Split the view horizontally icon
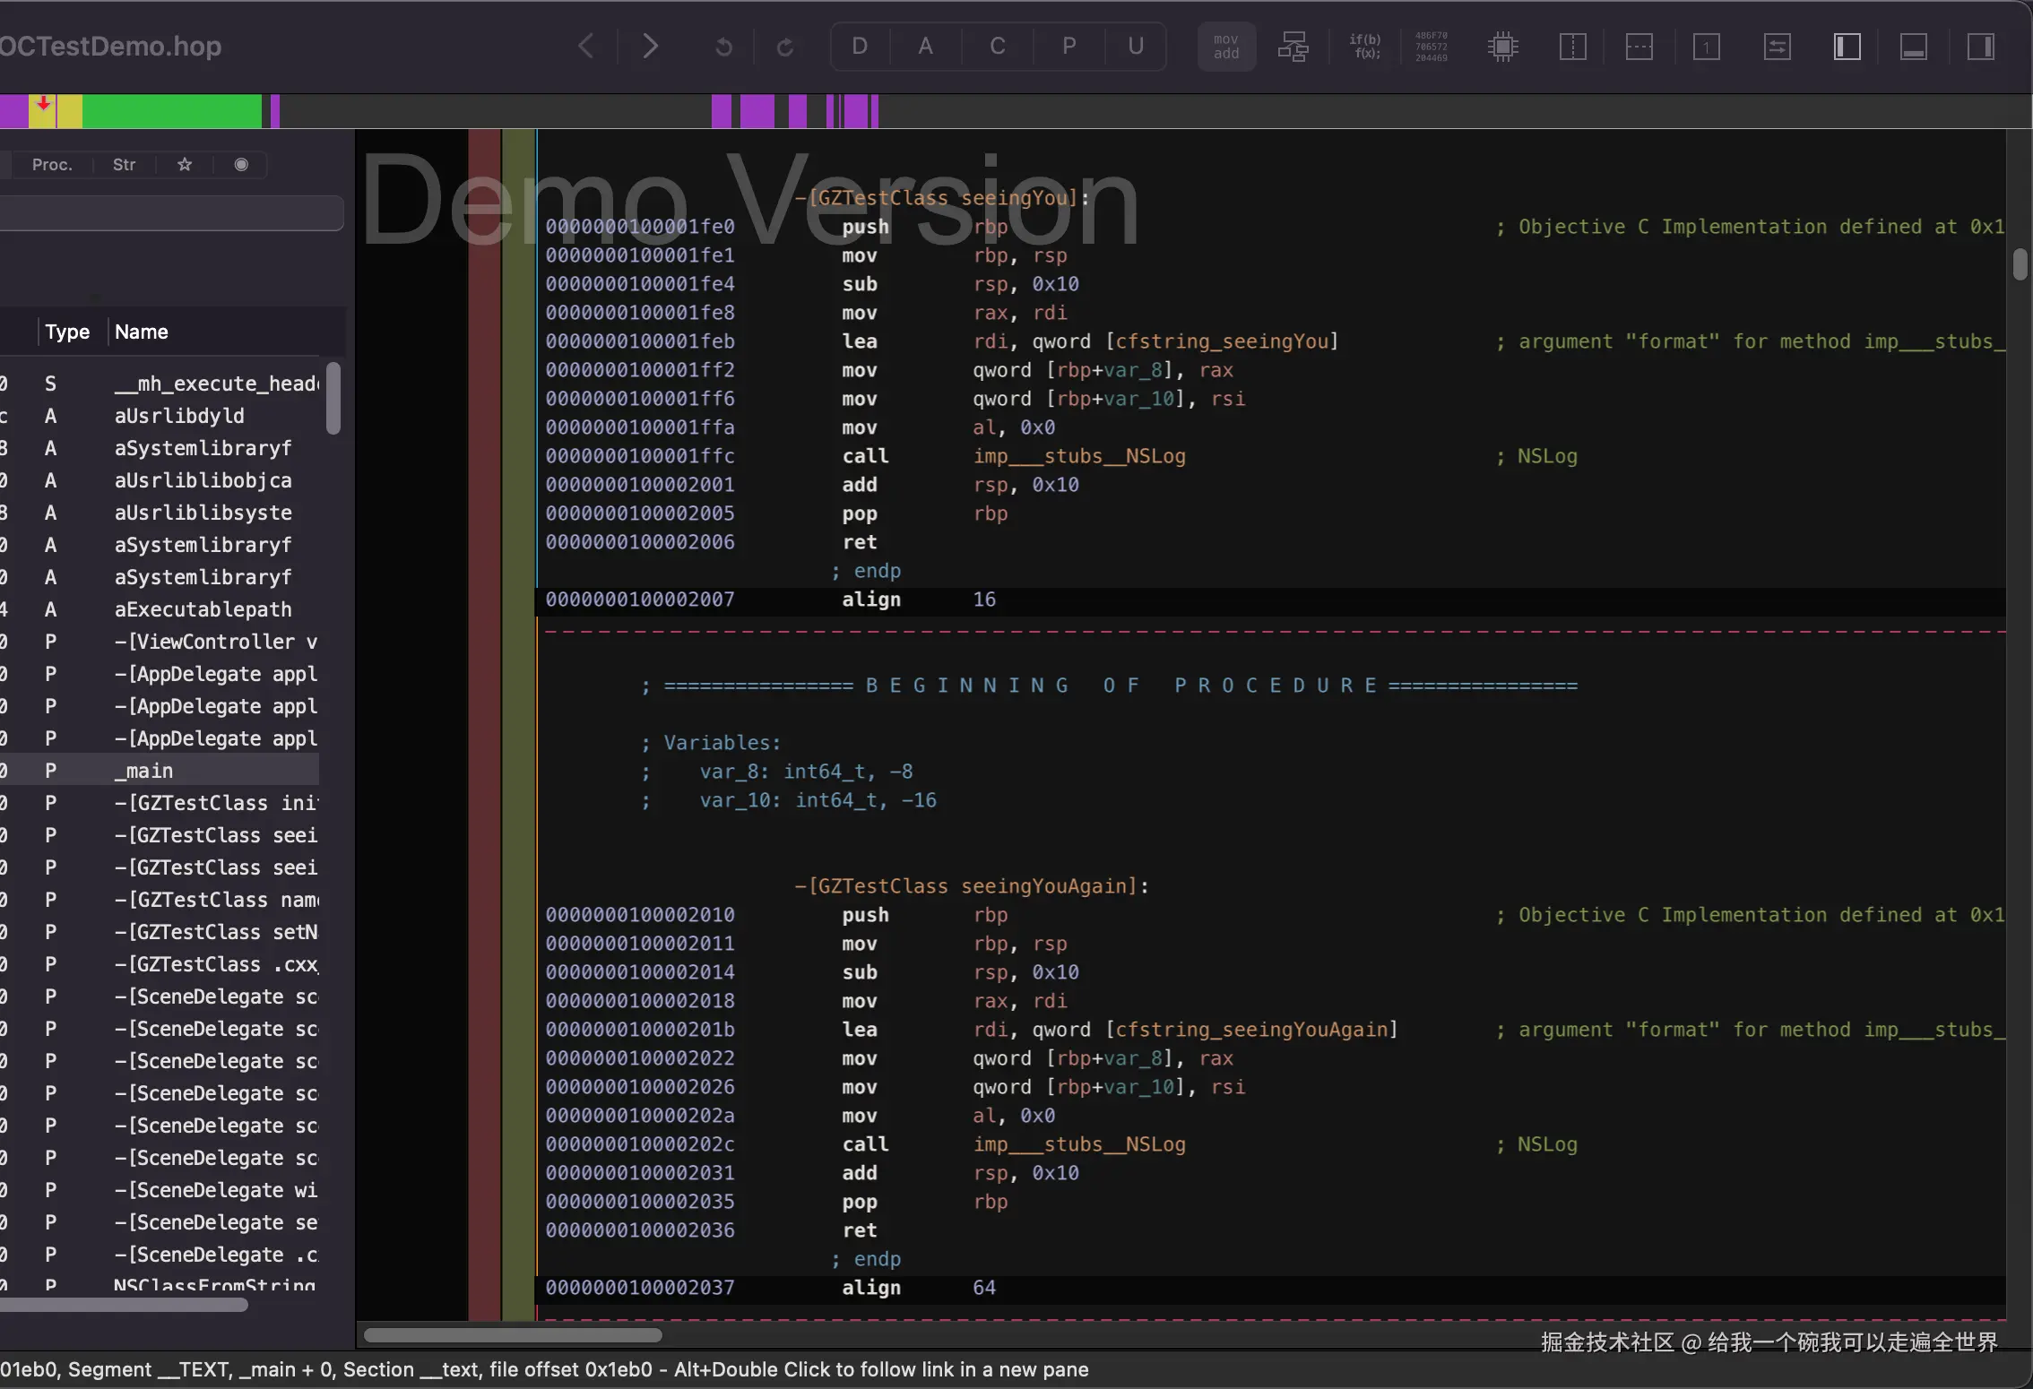Viewport: 2033px width, 1389px height. pyautogui.click(x=1639, y=47)
